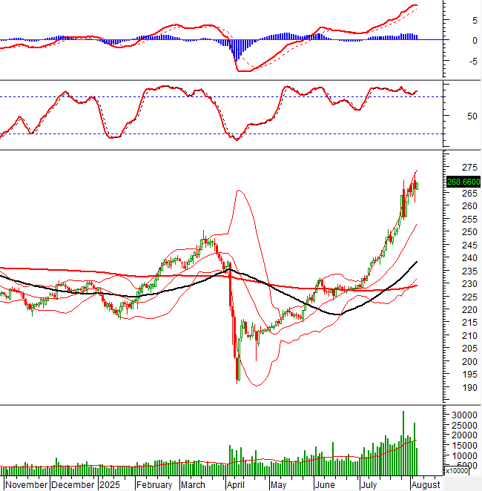Click the 15000 value on the volume axis
The height and width of the screenshot is (491, 482).
[464, 445]
